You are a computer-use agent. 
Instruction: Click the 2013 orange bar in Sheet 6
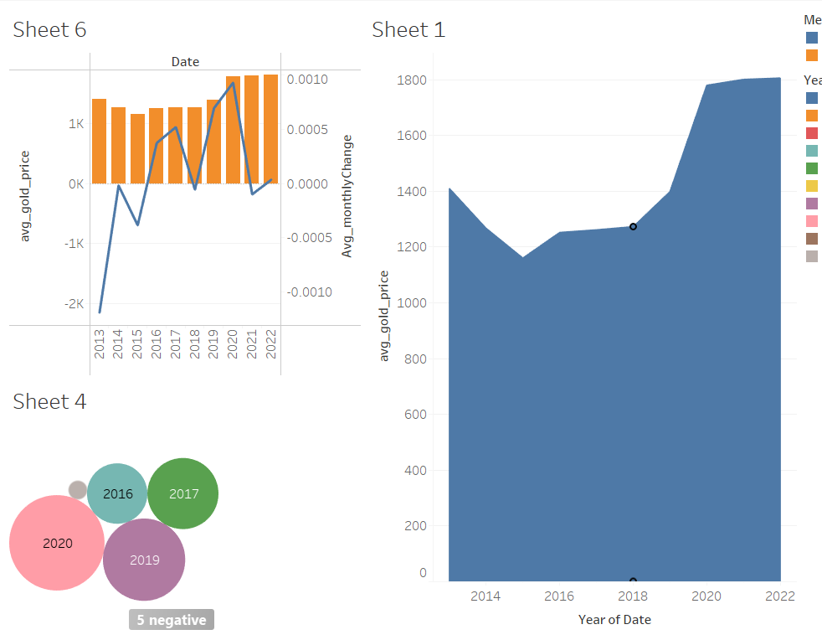coord(99,141)
